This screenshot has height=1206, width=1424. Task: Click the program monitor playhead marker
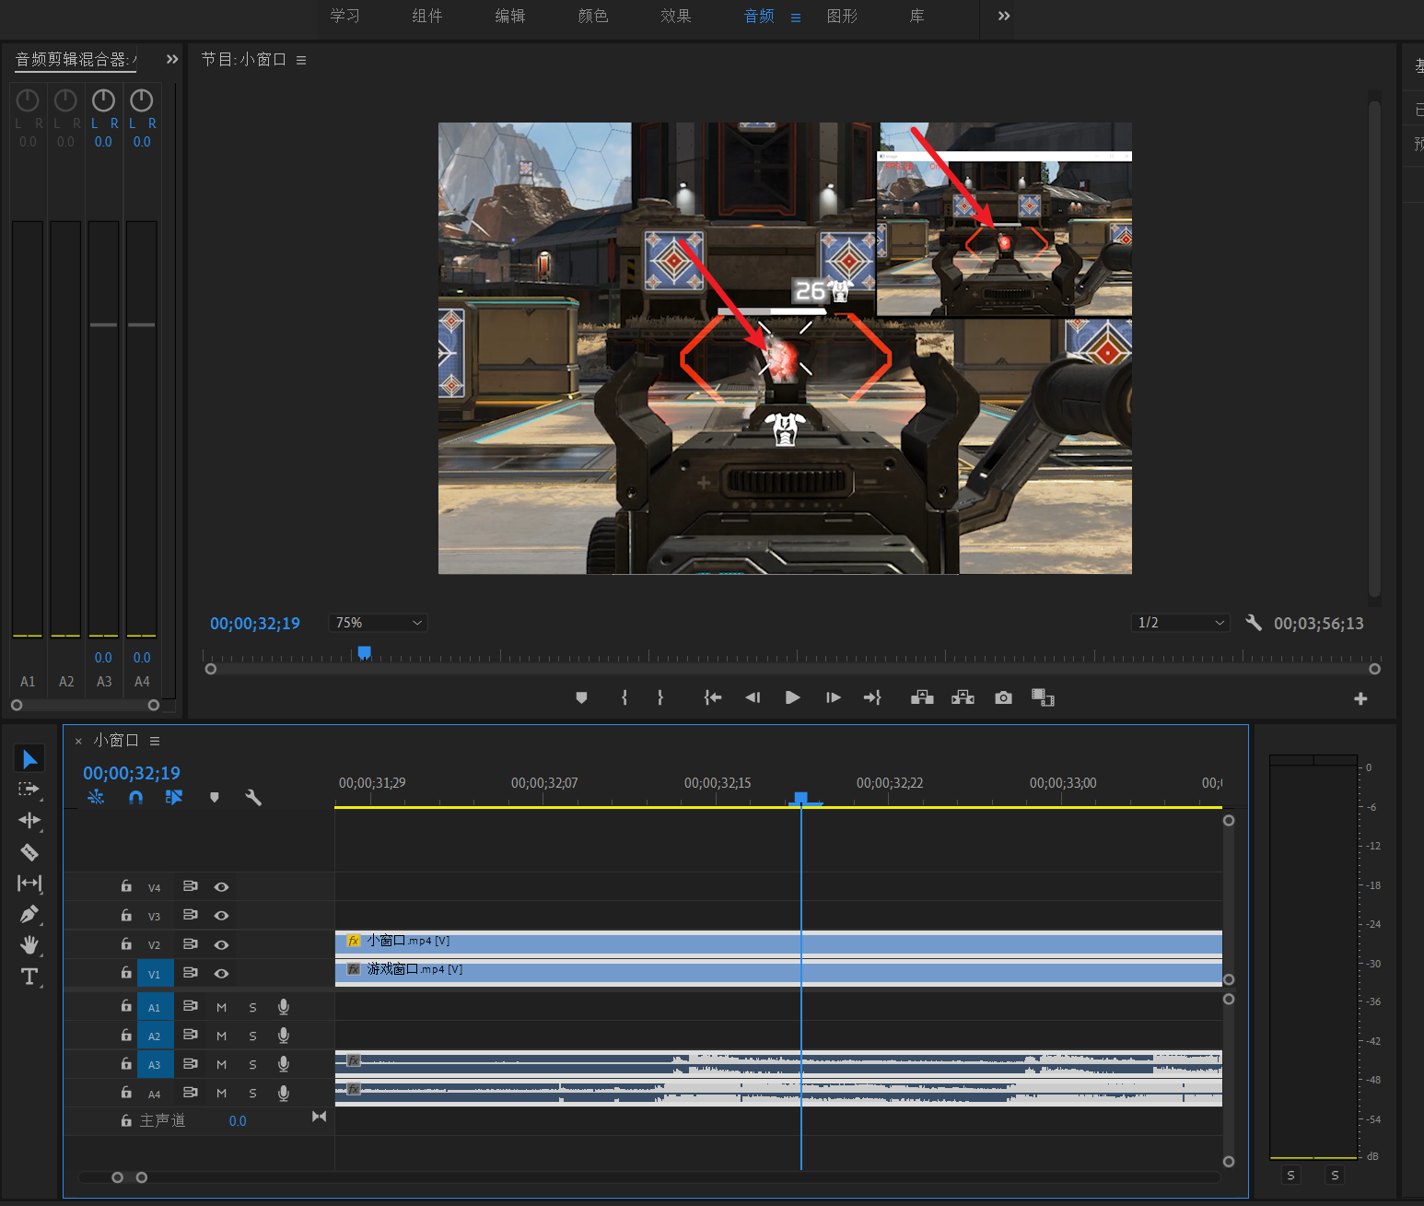(x=365, y=652)
